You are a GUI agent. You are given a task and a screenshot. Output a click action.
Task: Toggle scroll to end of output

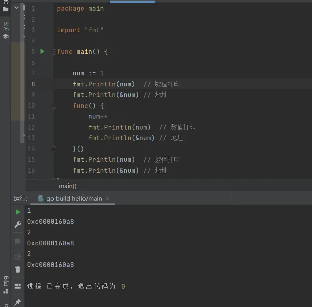(18, 257)
